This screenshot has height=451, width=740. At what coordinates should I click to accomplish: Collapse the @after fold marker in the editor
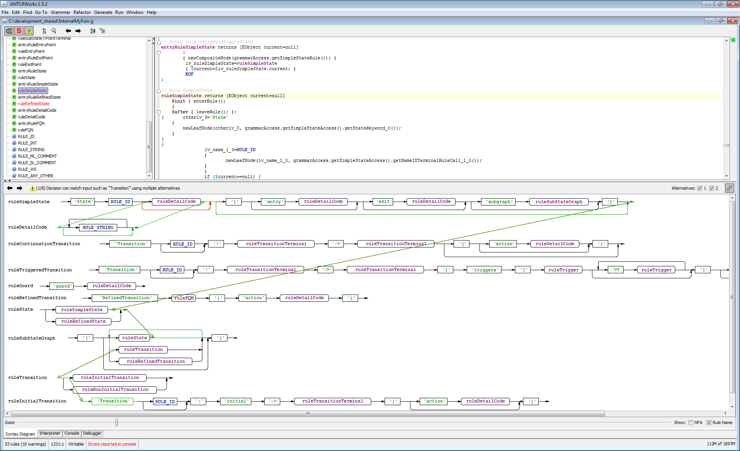[x=159, y=112]
